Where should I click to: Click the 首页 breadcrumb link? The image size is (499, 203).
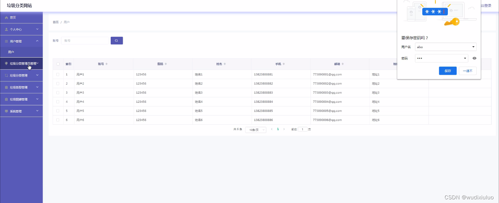tap(56, 22)
